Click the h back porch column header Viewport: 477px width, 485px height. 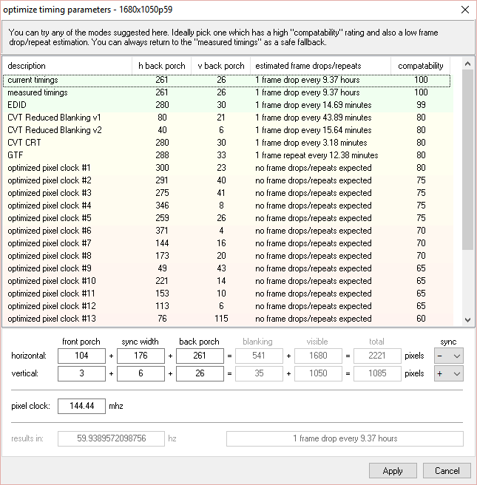click(162, 66)
